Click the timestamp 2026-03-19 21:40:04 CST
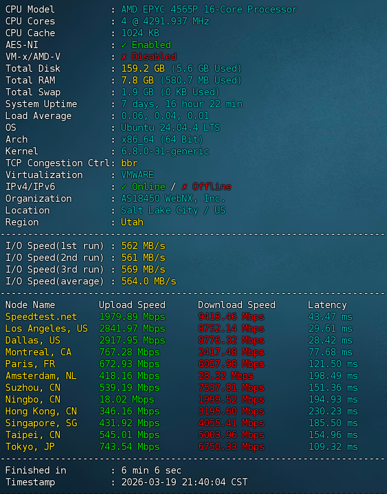Viewport: 387px width, 494px height. click(184, 482)
